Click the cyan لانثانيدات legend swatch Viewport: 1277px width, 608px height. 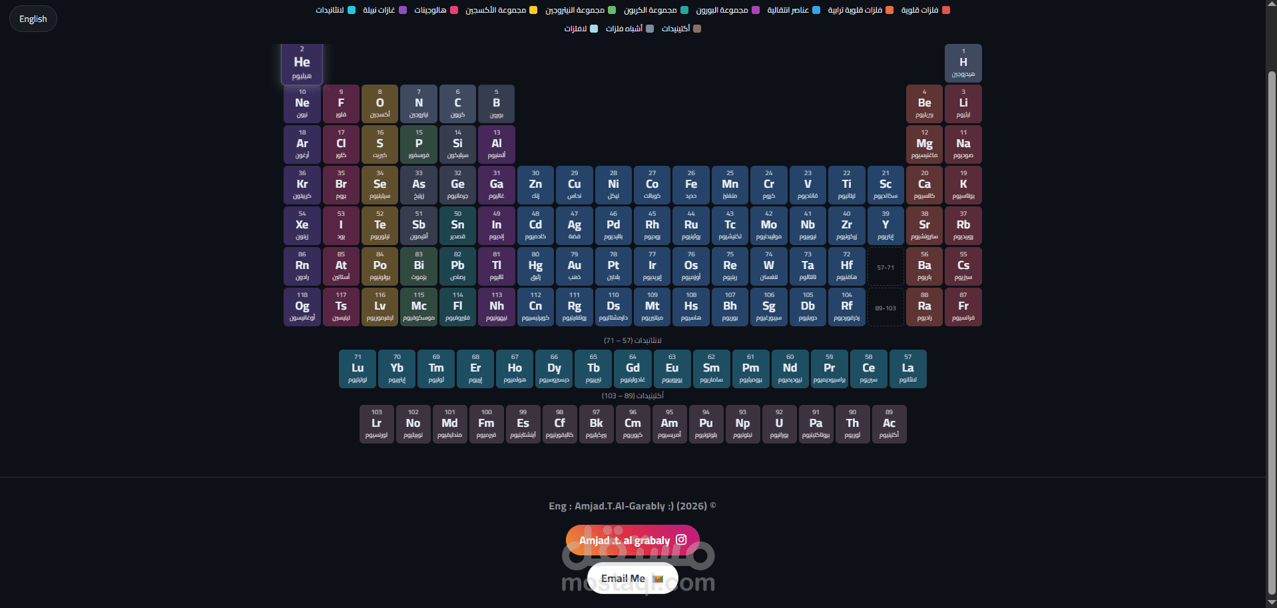click(x=352, y=10)
